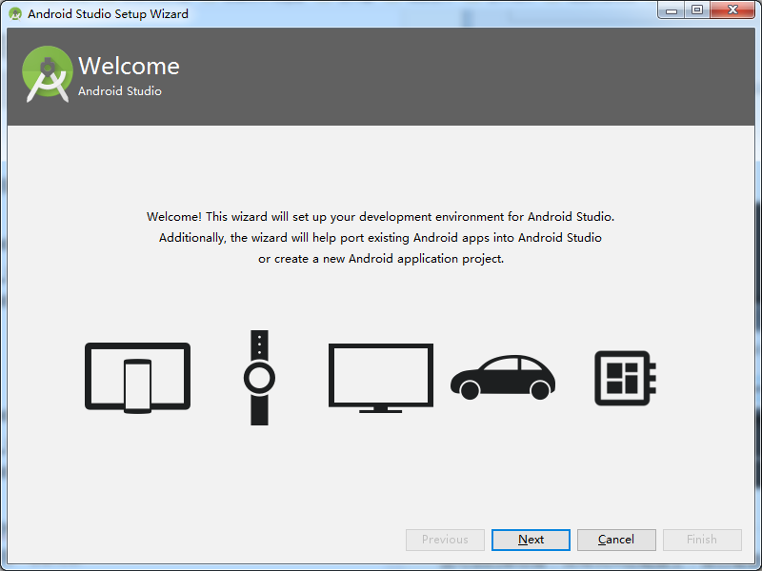762x571 pixels.
Task: Click the title bar Android Studio app icon
Action: [15, 13]
